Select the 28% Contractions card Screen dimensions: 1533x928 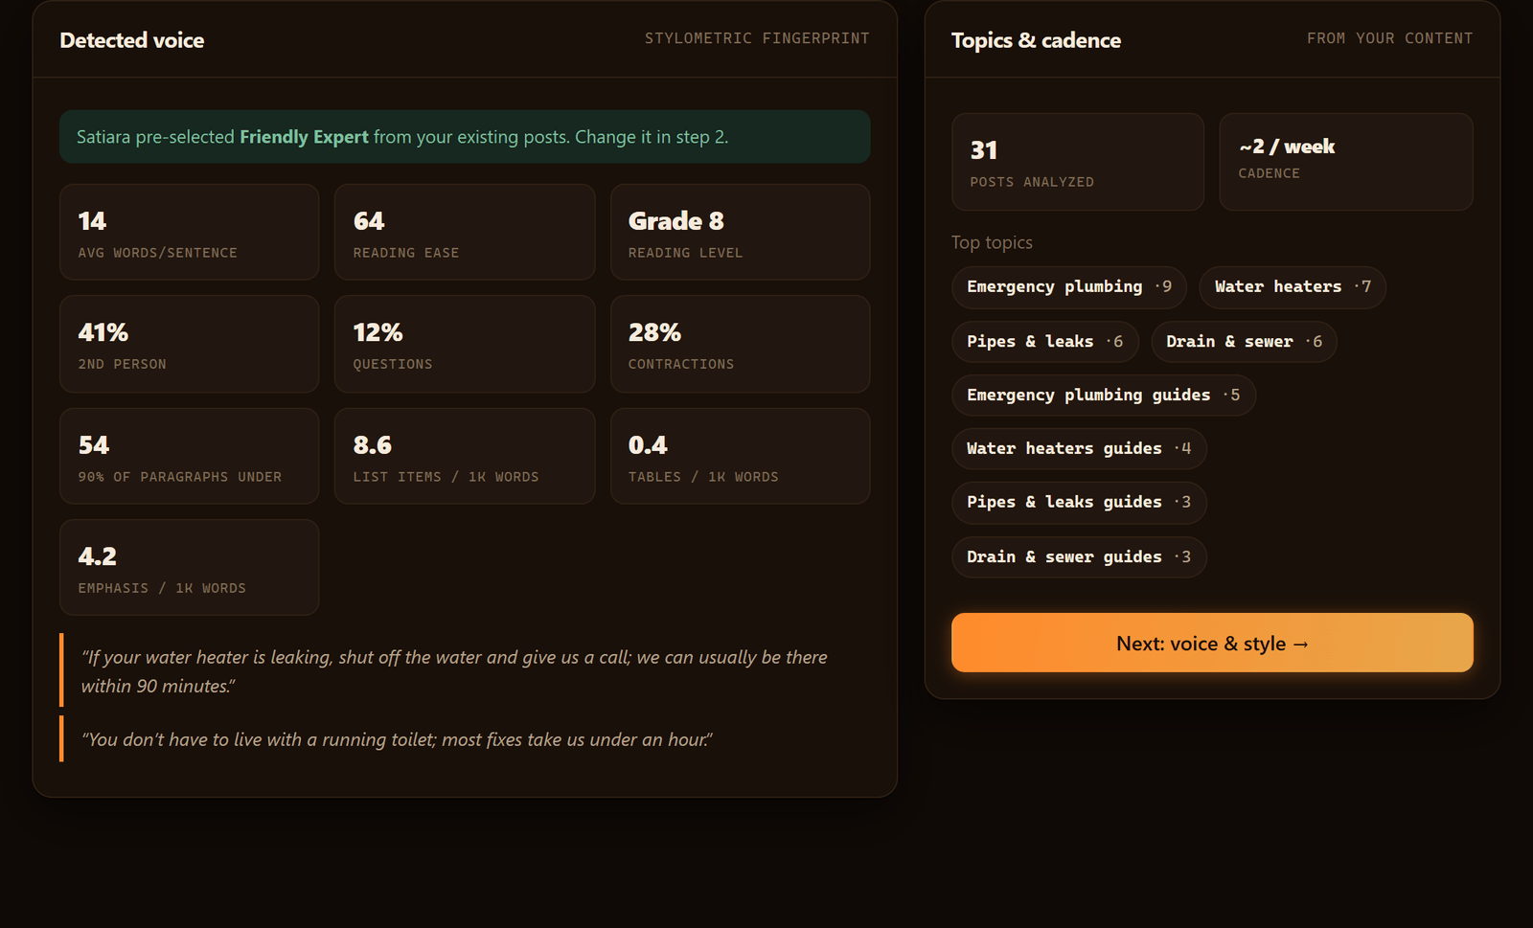[740, 344]
